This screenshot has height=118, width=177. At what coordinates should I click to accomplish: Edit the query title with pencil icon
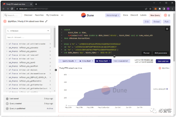tap(46, 21)
